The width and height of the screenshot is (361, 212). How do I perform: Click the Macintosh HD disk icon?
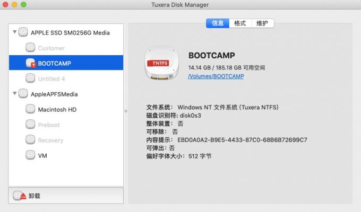(31, 110)
